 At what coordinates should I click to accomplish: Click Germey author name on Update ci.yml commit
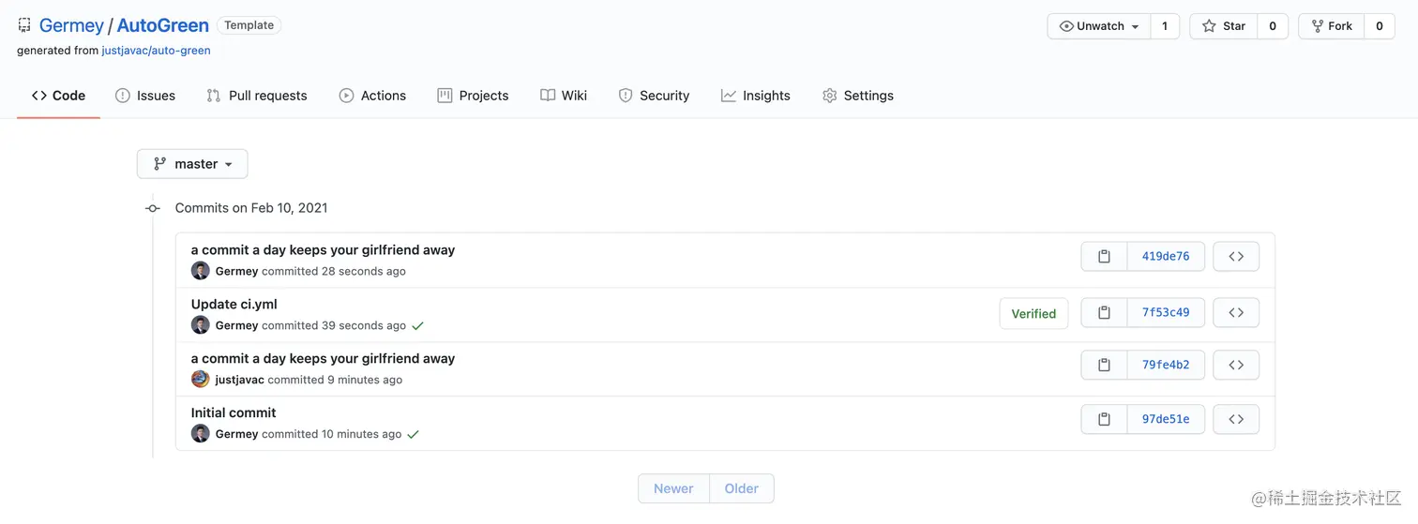pos(237,325)
